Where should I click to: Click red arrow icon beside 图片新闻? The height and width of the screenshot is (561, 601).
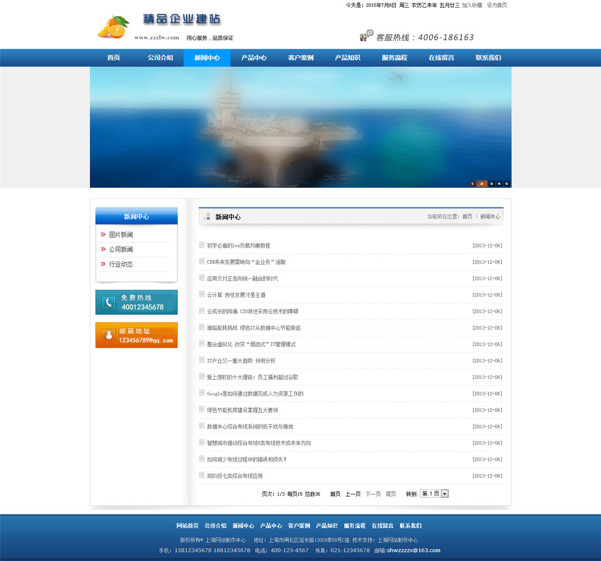(x=103, y=234)
